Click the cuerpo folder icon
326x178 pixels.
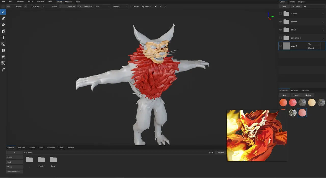coord(286,14)
